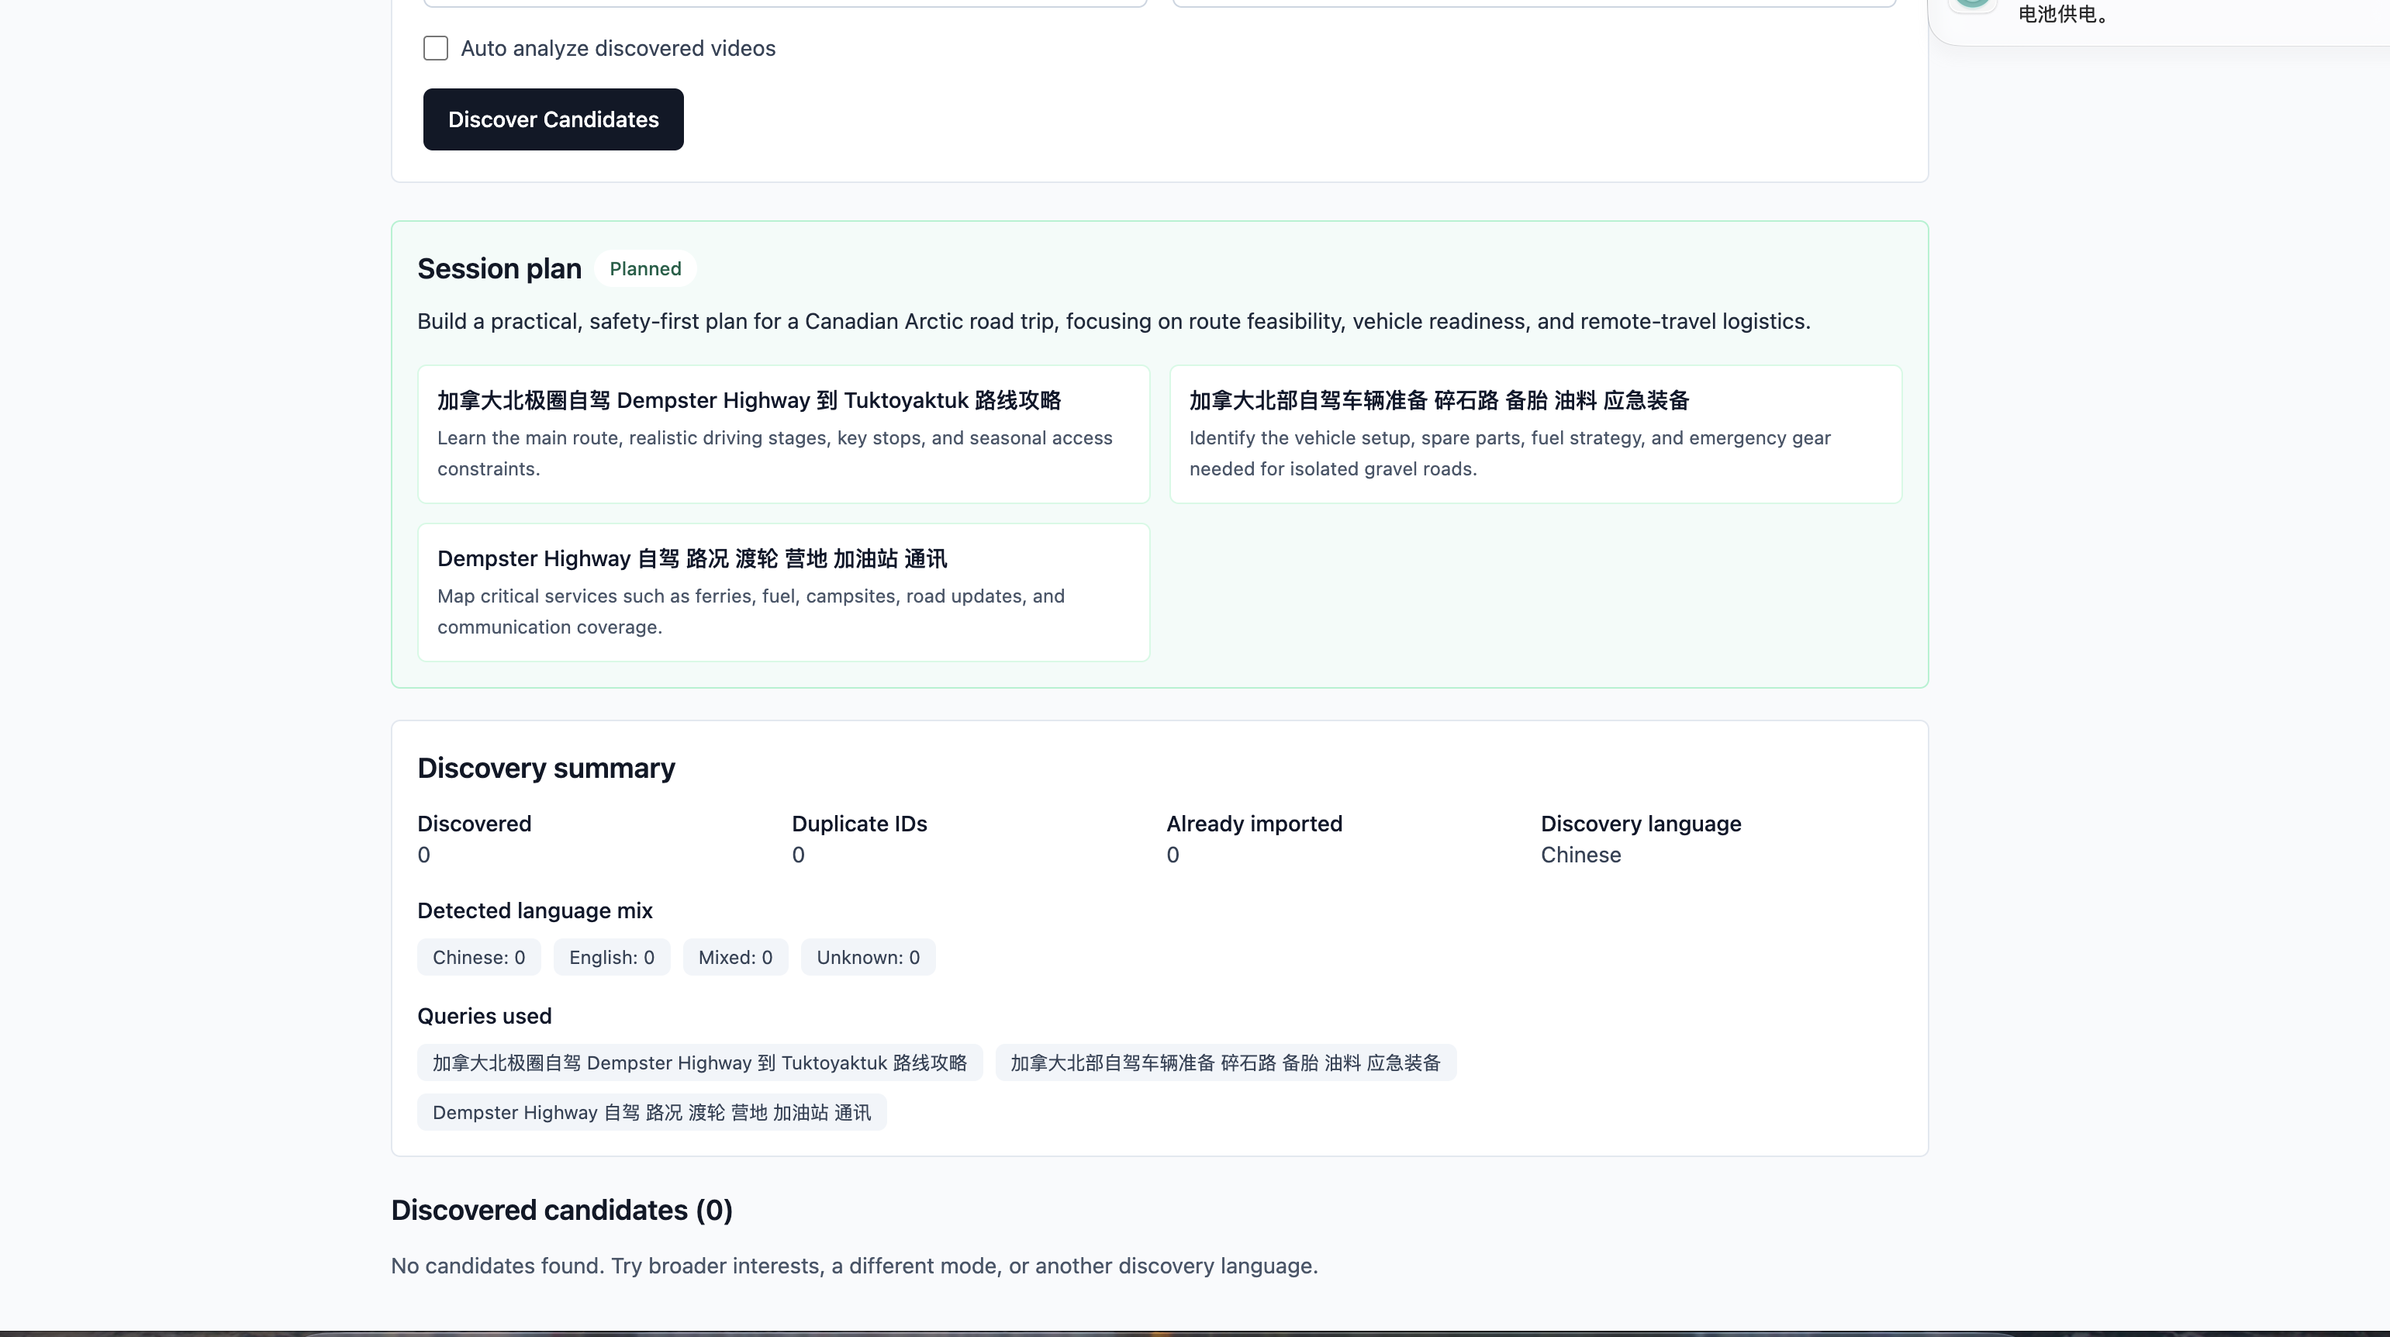
Task: Select the Planned status badge
Action: click(x=645, y=269)
